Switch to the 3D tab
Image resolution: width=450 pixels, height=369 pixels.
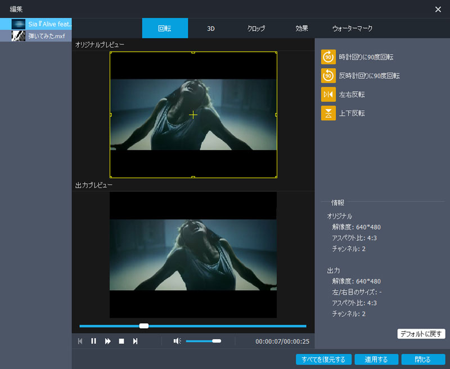(x=210, y=29)
